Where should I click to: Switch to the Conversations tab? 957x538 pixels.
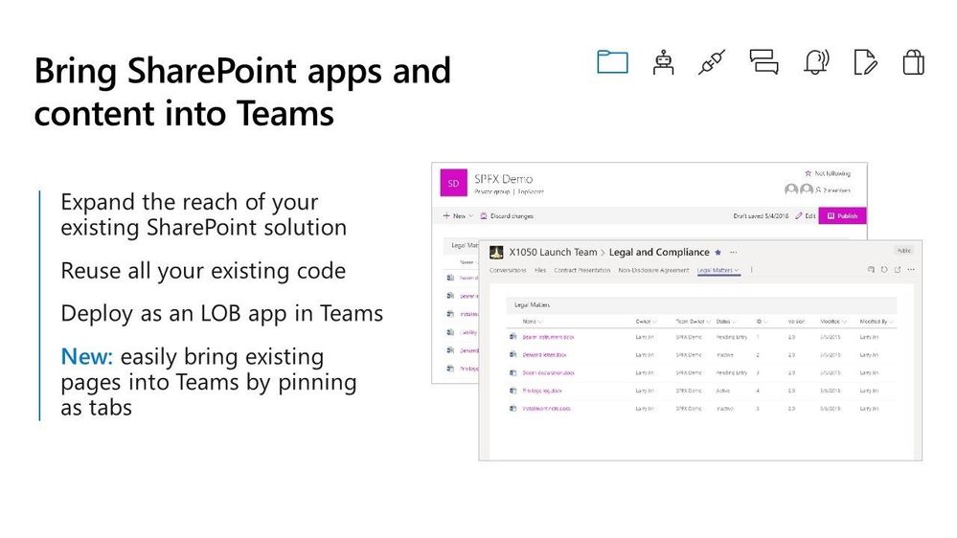coord(508,270)
